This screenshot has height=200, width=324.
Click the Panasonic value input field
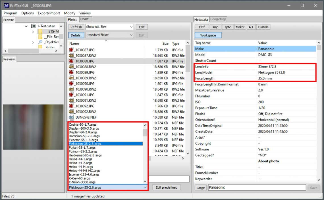(257, 187)
